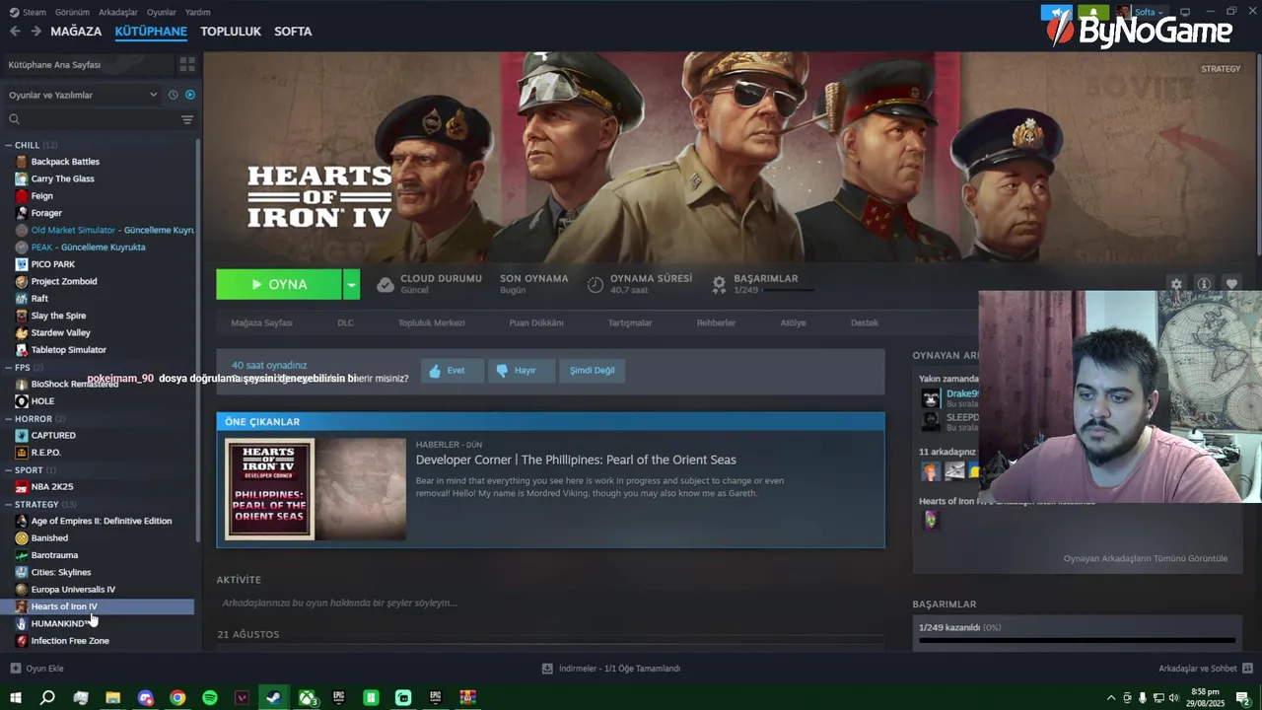This screenshot has width=1262, height=710.
Task: Select NBA 2K25 in the library
Action: 52,487
